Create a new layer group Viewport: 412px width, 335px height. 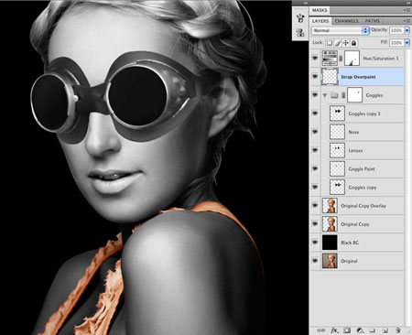coord(373,330)
